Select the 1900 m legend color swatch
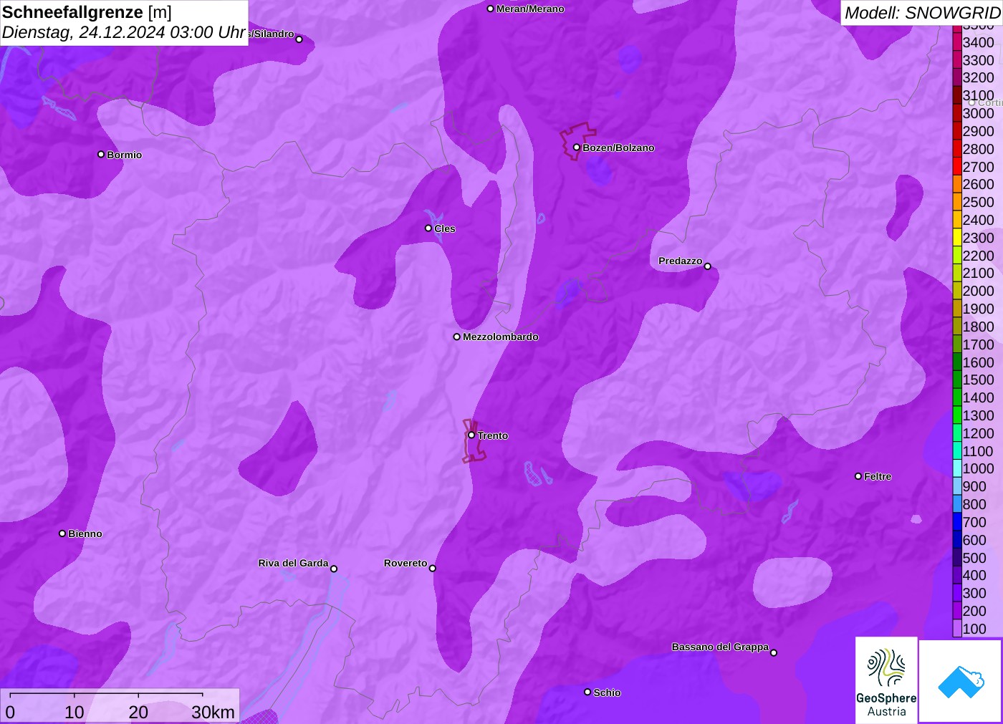Image resolution: width=1003 pixels, height=724 pixels. (x=957, y=309)
